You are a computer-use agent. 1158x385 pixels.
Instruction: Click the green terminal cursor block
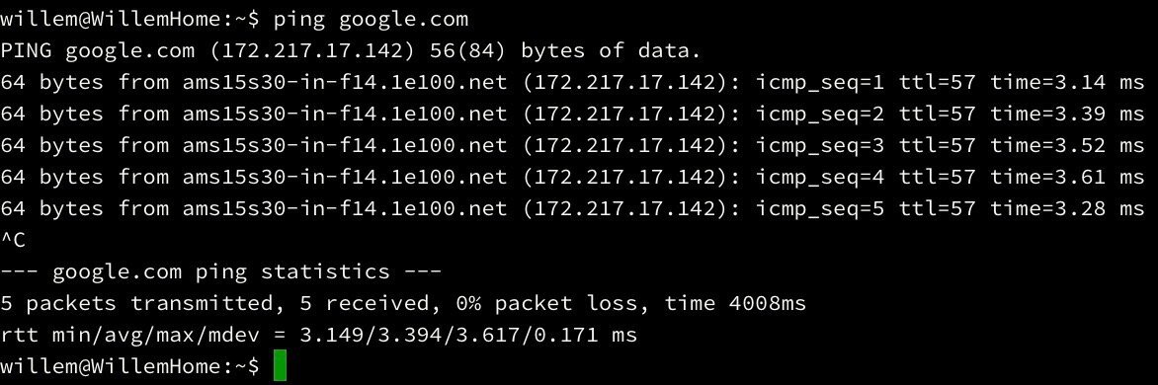pyautogui.click(x=280, y=366)
